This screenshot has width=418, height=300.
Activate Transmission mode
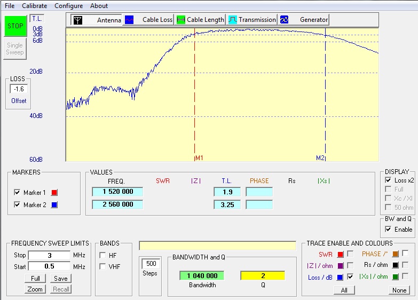233,20
